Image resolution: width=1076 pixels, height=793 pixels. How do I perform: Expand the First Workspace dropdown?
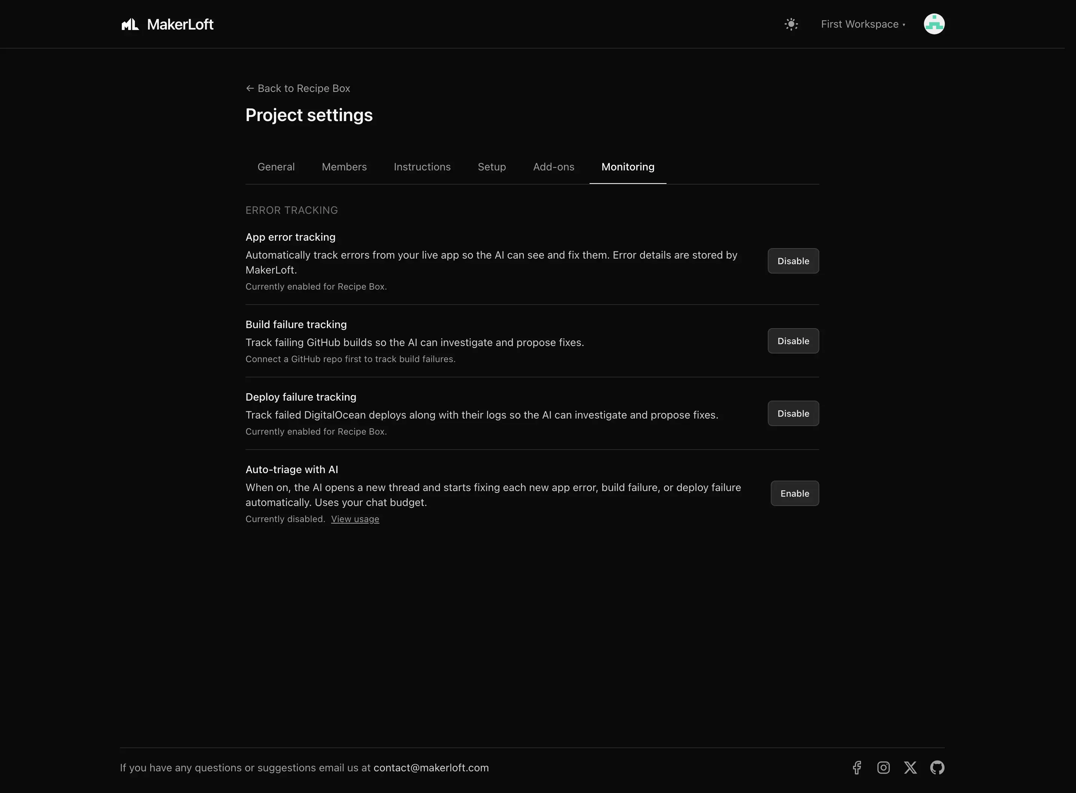[x=863, y=24]
